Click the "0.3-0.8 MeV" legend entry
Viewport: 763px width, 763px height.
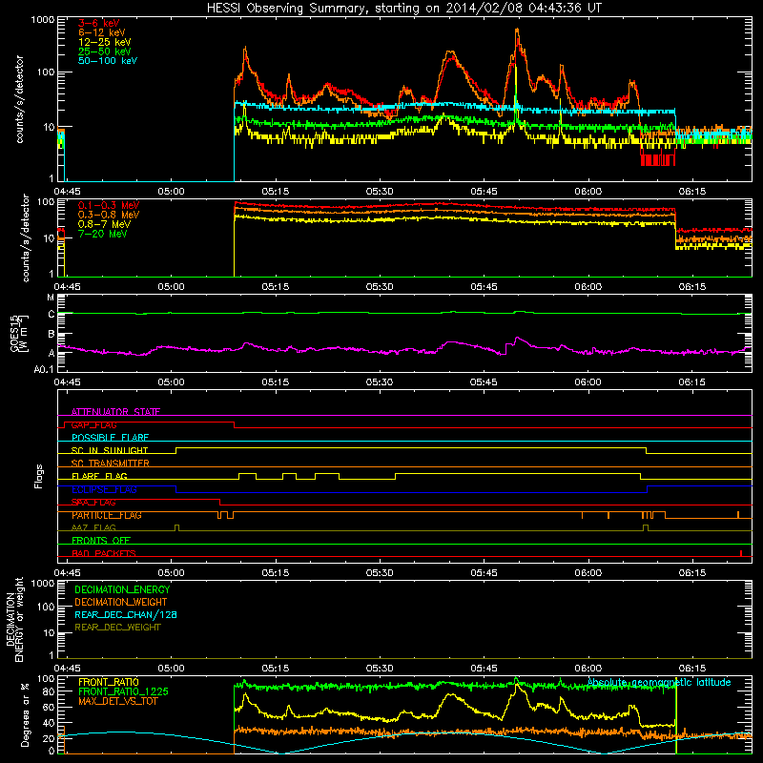point(109,215)
